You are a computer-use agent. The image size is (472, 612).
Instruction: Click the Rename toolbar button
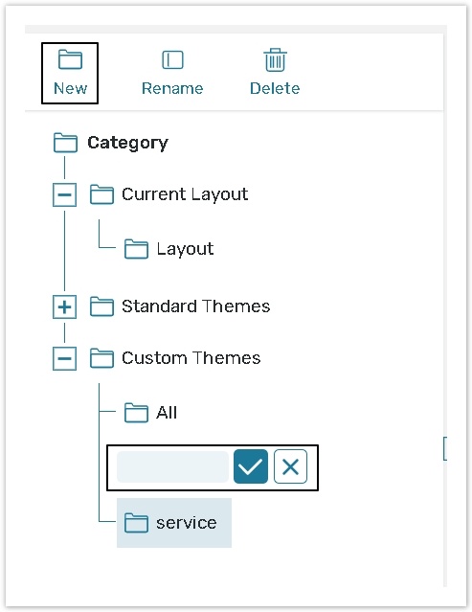pos(172,73)
